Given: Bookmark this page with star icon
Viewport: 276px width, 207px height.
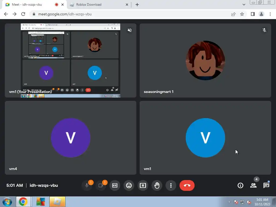Looking at the screenshot, I should [242, 14].
